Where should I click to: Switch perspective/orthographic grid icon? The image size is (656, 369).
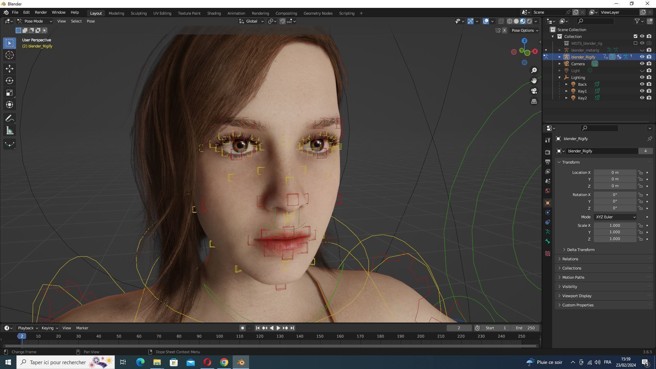[534, 101]
